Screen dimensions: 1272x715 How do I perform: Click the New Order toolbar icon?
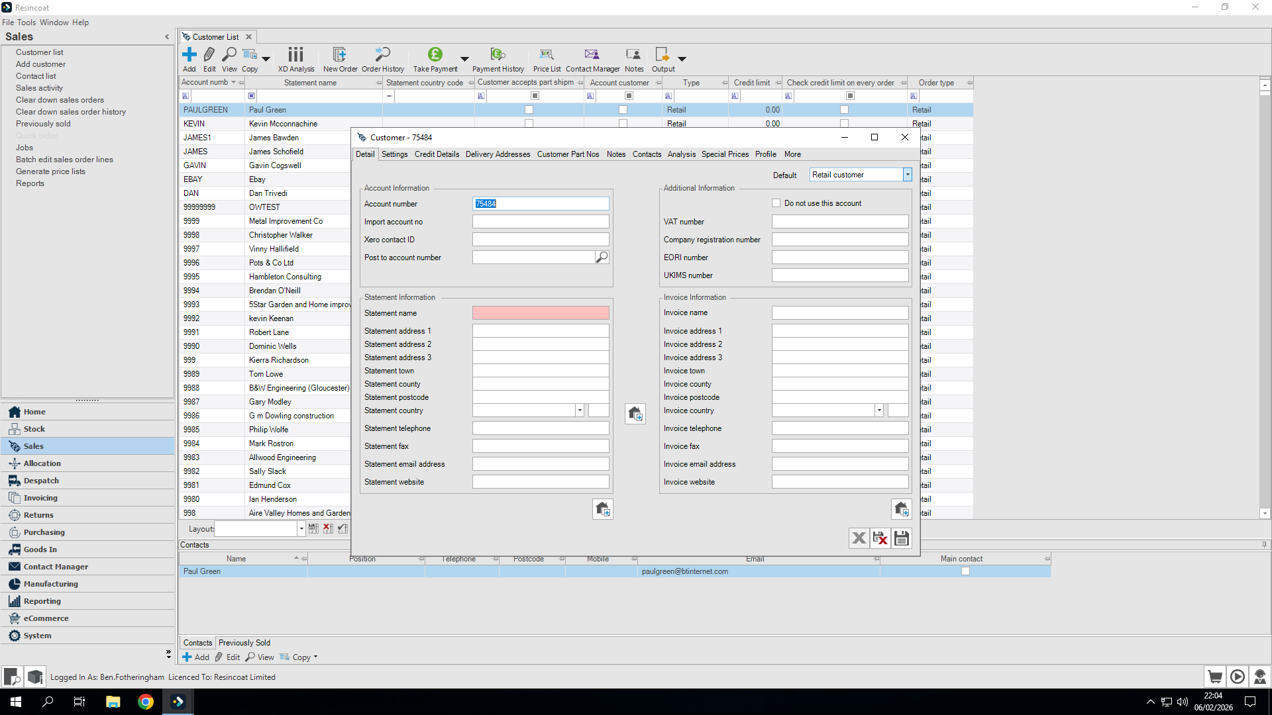click(x=339, y=55)
